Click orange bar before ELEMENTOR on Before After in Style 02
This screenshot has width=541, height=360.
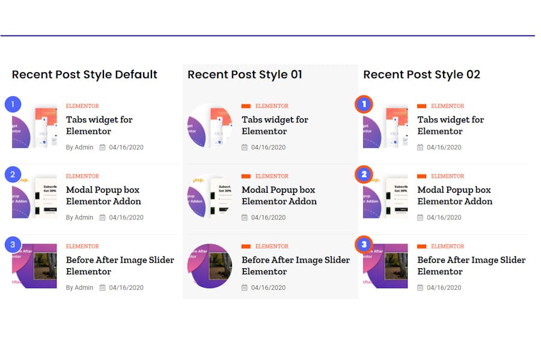(421, 247)
